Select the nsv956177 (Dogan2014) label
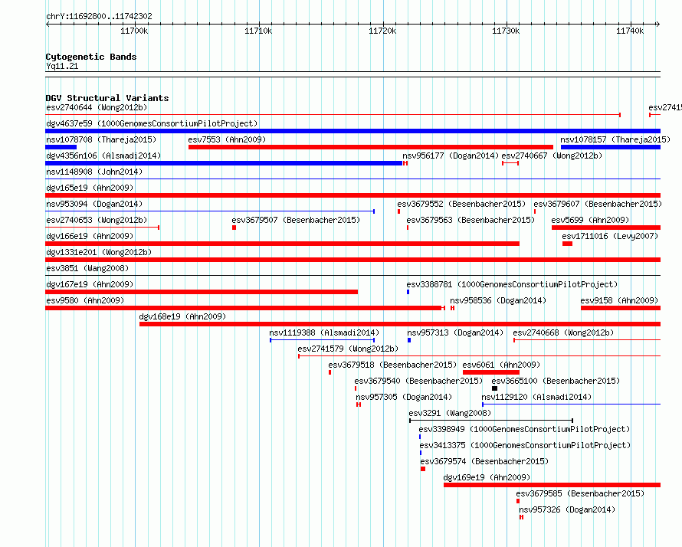This screenshot has width=682, height=547. point(450,156)
